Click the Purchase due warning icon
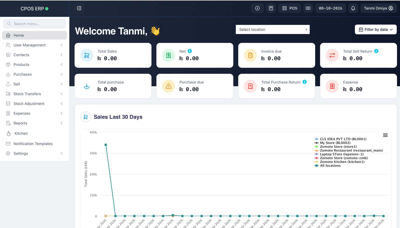 [x=168, y=86]
